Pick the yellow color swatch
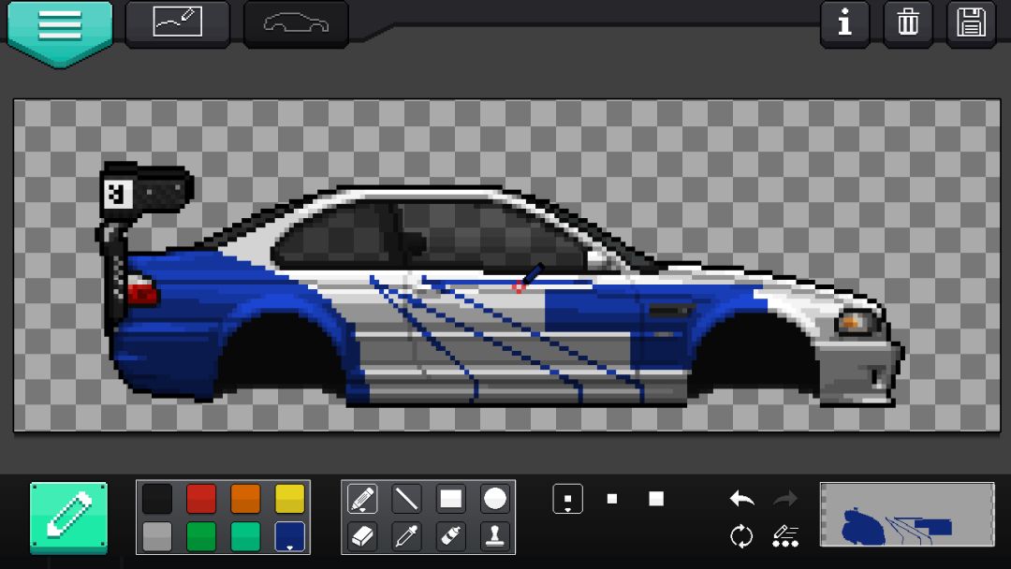This screenshot has width=1011, height=569. coord(289,499)
